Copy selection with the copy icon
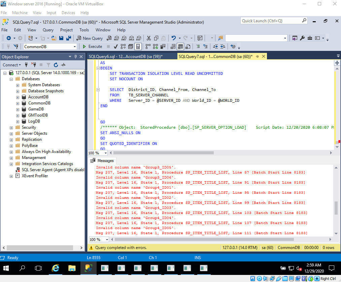Viewport: 341px width, 282px height. point(156,38)
